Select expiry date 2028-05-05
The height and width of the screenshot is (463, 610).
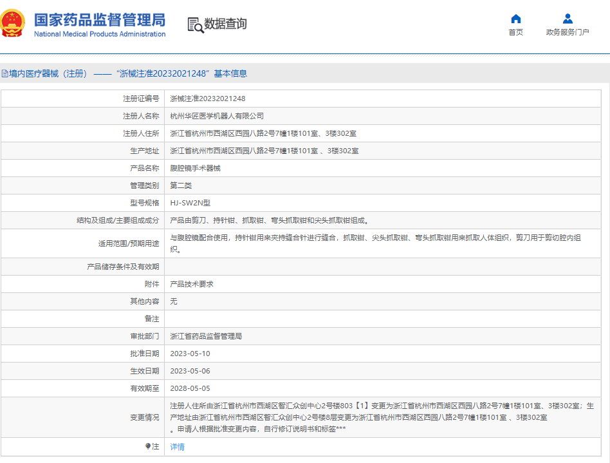tap(190, 389)
